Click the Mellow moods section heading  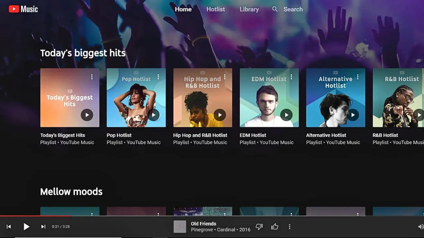(71, 192)
